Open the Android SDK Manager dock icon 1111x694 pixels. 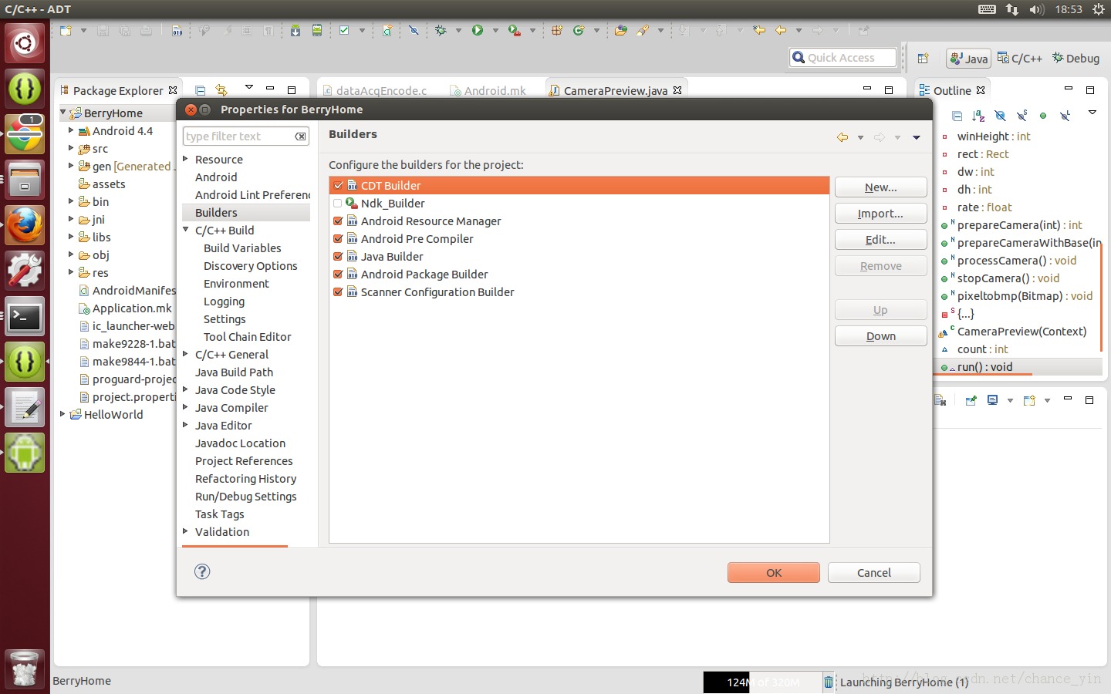[25, 453]
